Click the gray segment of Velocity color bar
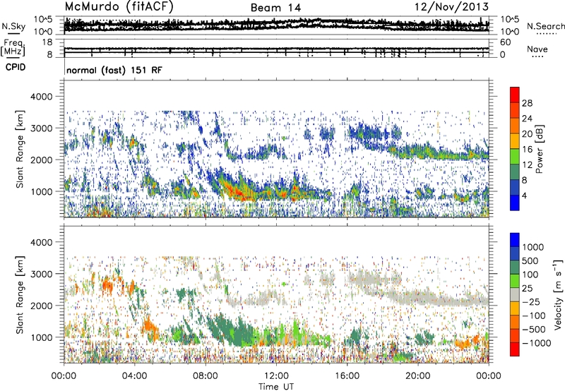This screenshot has height=391, width=565. pos(515,294)
